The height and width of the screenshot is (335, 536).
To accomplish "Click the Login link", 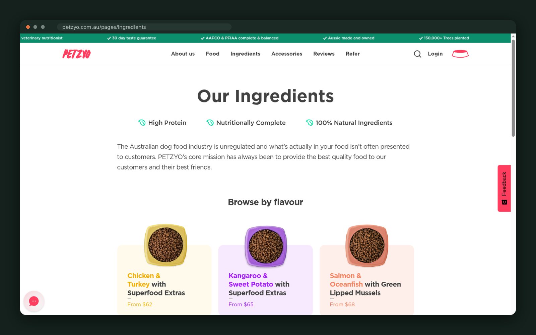I will click(435, 54).
